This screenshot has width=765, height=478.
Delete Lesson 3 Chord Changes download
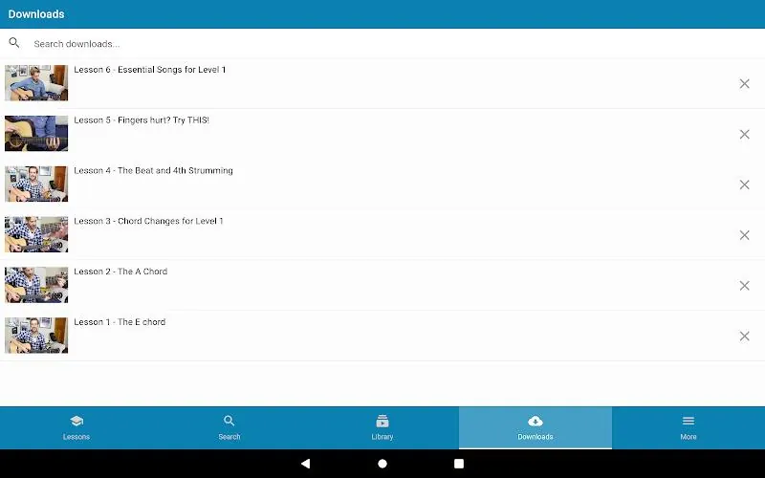[x=744, y=235]
